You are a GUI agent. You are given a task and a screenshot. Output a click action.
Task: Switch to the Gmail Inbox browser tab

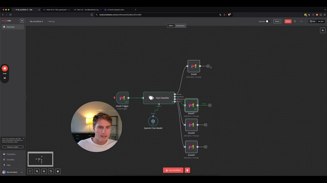pos(87,10)
